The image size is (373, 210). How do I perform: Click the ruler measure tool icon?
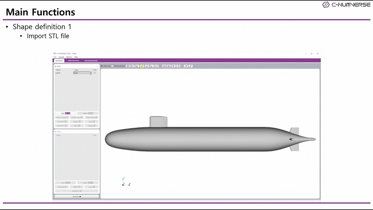(x=191, y=66)
